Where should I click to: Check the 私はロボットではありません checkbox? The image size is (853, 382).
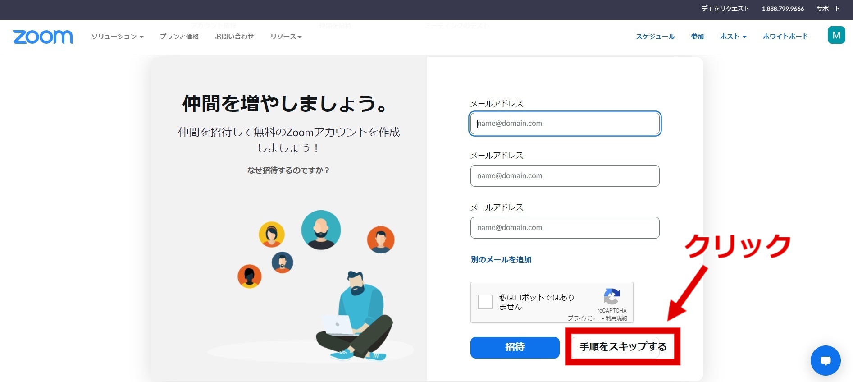pos(485,302)
